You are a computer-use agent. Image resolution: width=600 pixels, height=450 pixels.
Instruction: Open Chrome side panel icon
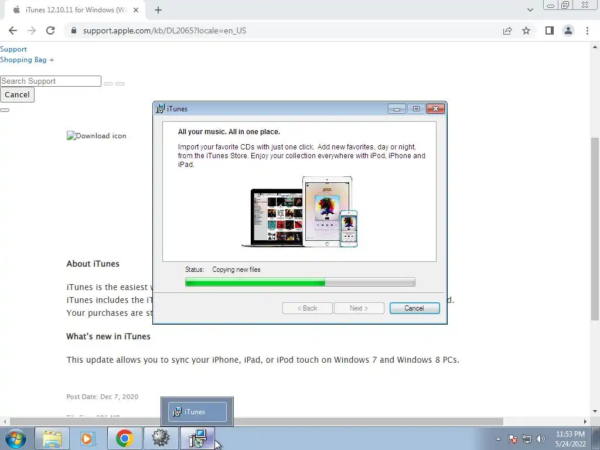coord(550,30)
